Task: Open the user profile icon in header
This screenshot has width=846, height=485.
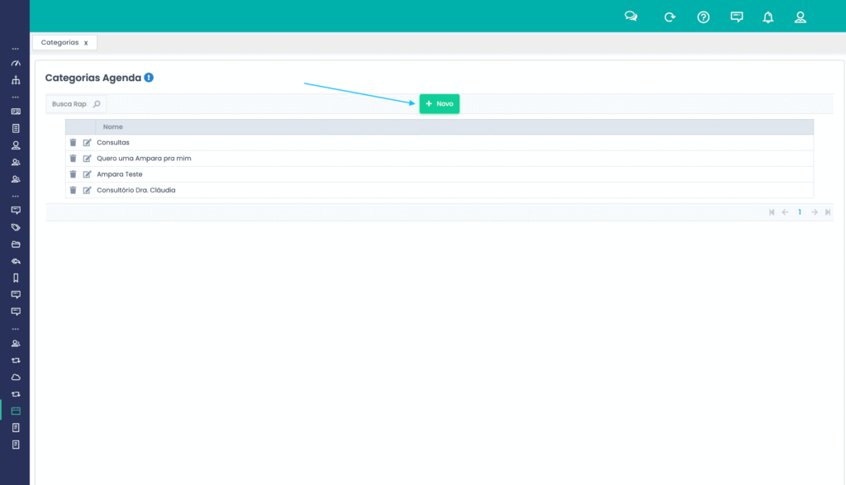Action: point(800,17)
